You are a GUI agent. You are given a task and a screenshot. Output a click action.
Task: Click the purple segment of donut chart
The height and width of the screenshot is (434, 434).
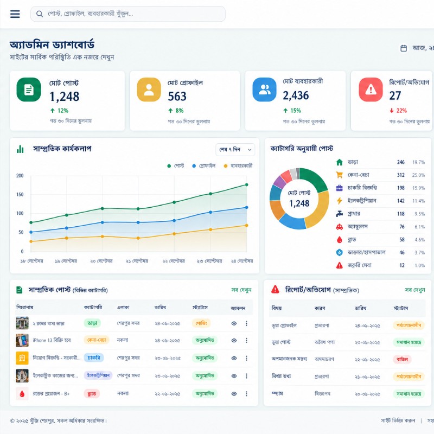(279, 182)
